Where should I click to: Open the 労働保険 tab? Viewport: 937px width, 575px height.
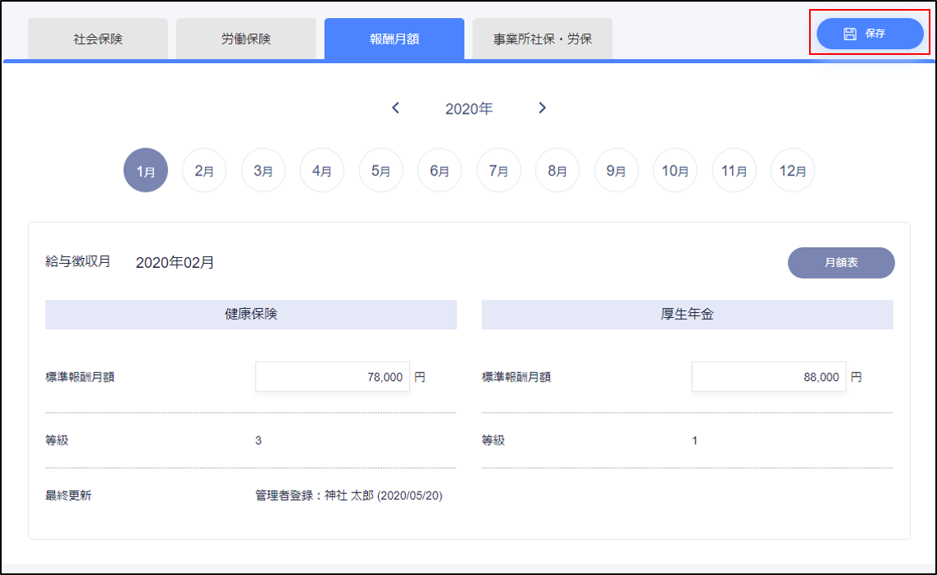pyautogui.click(x=246, y=38)
